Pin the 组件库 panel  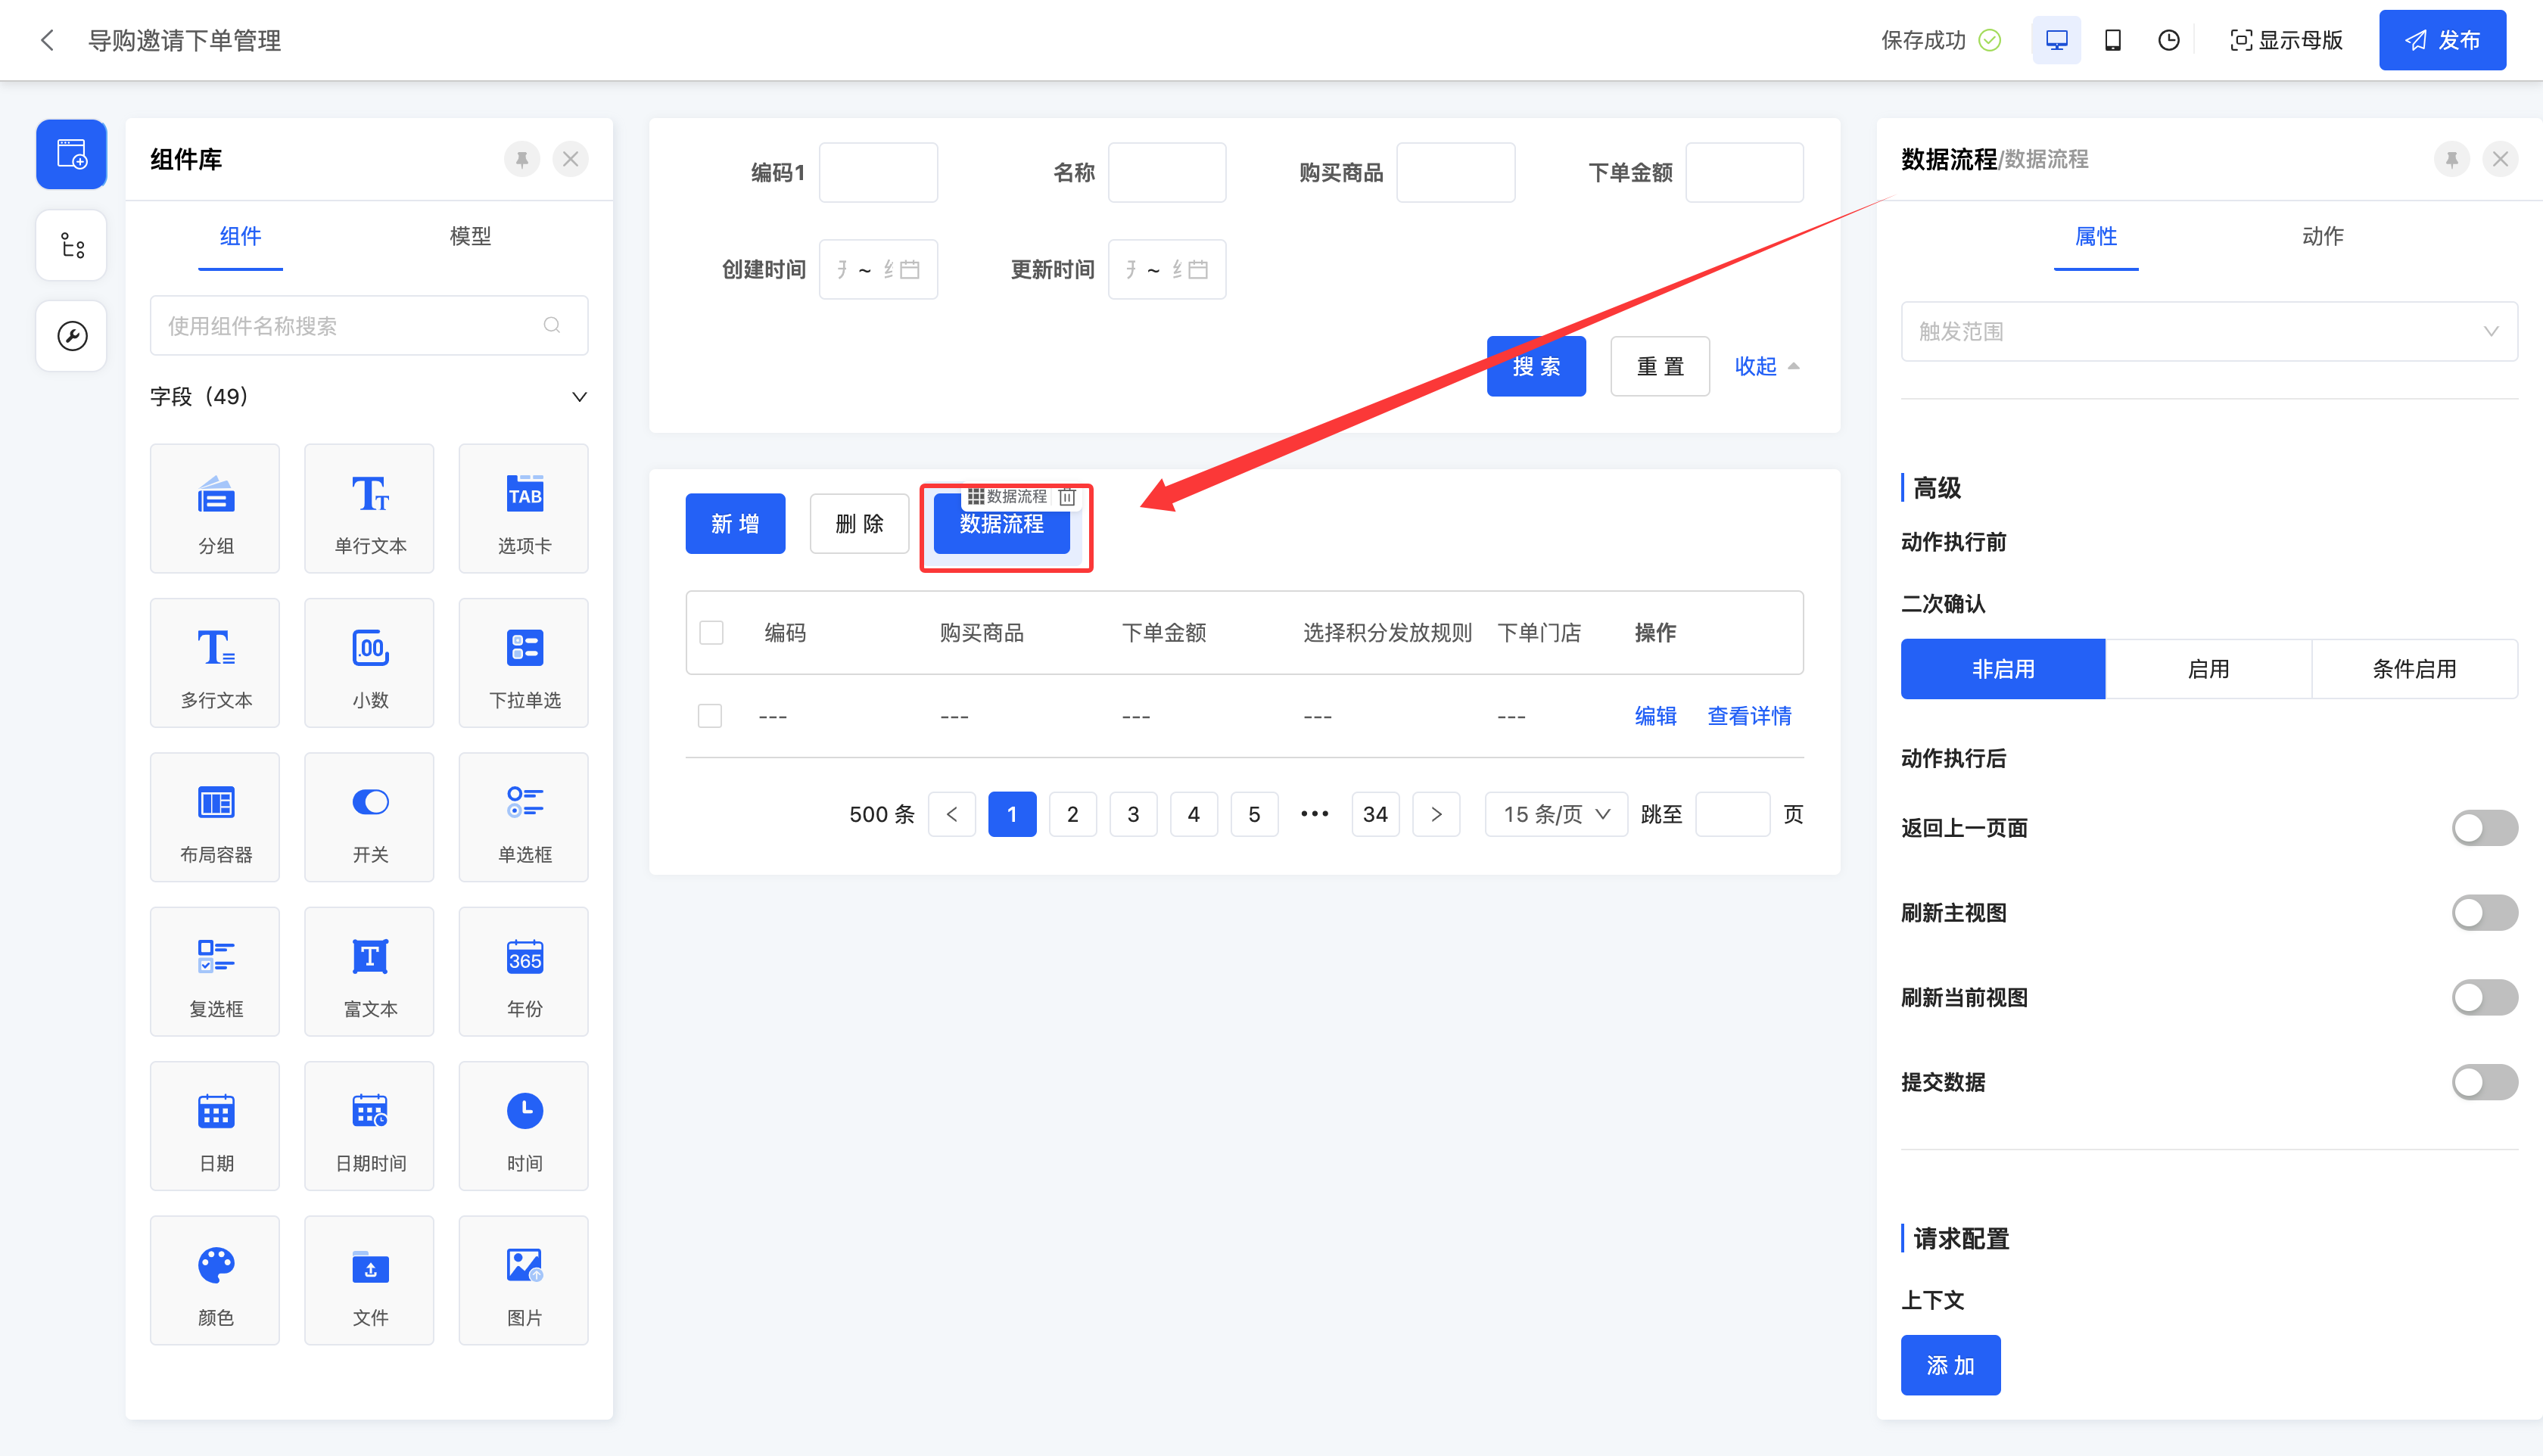coord(521,159)
